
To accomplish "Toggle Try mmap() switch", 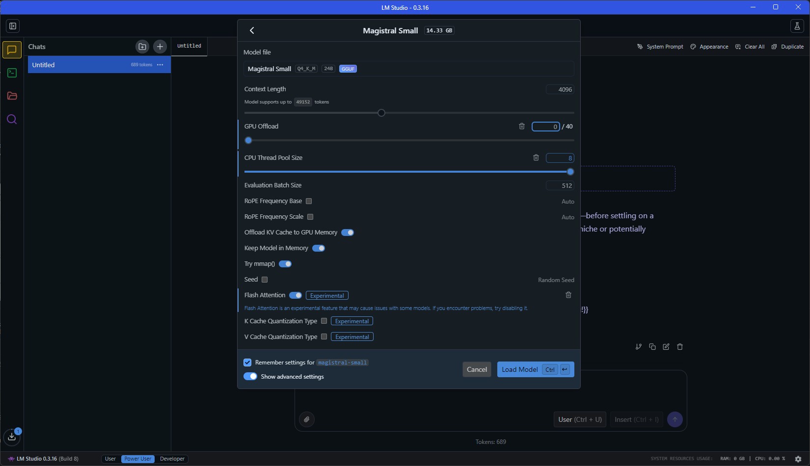I will coord(285,264).
